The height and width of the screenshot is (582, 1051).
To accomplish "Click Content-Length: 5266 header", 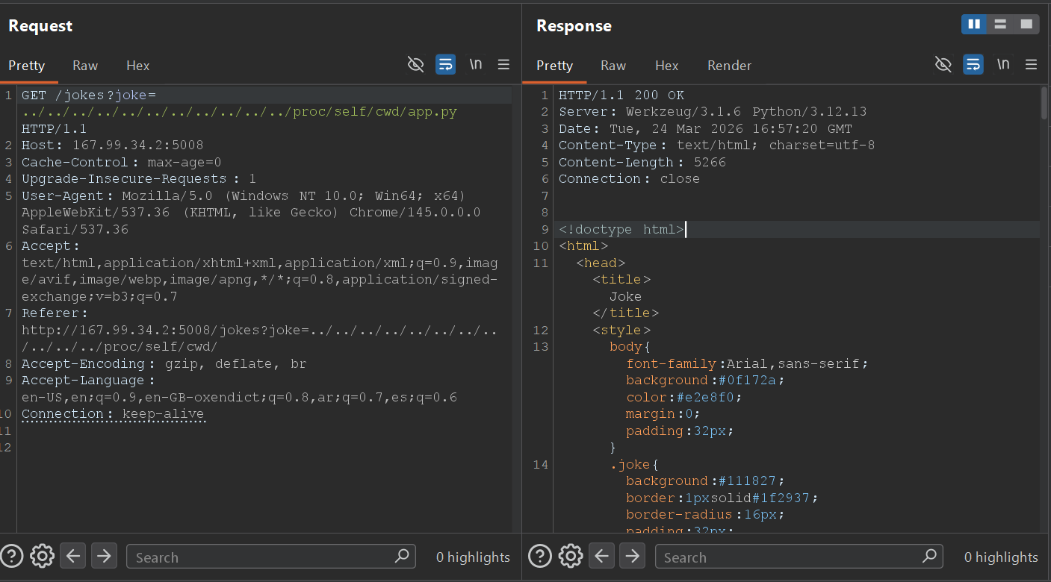I will point(642,162).
